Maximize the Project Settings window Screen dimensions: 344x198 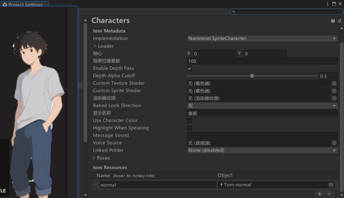click(334, 4)
